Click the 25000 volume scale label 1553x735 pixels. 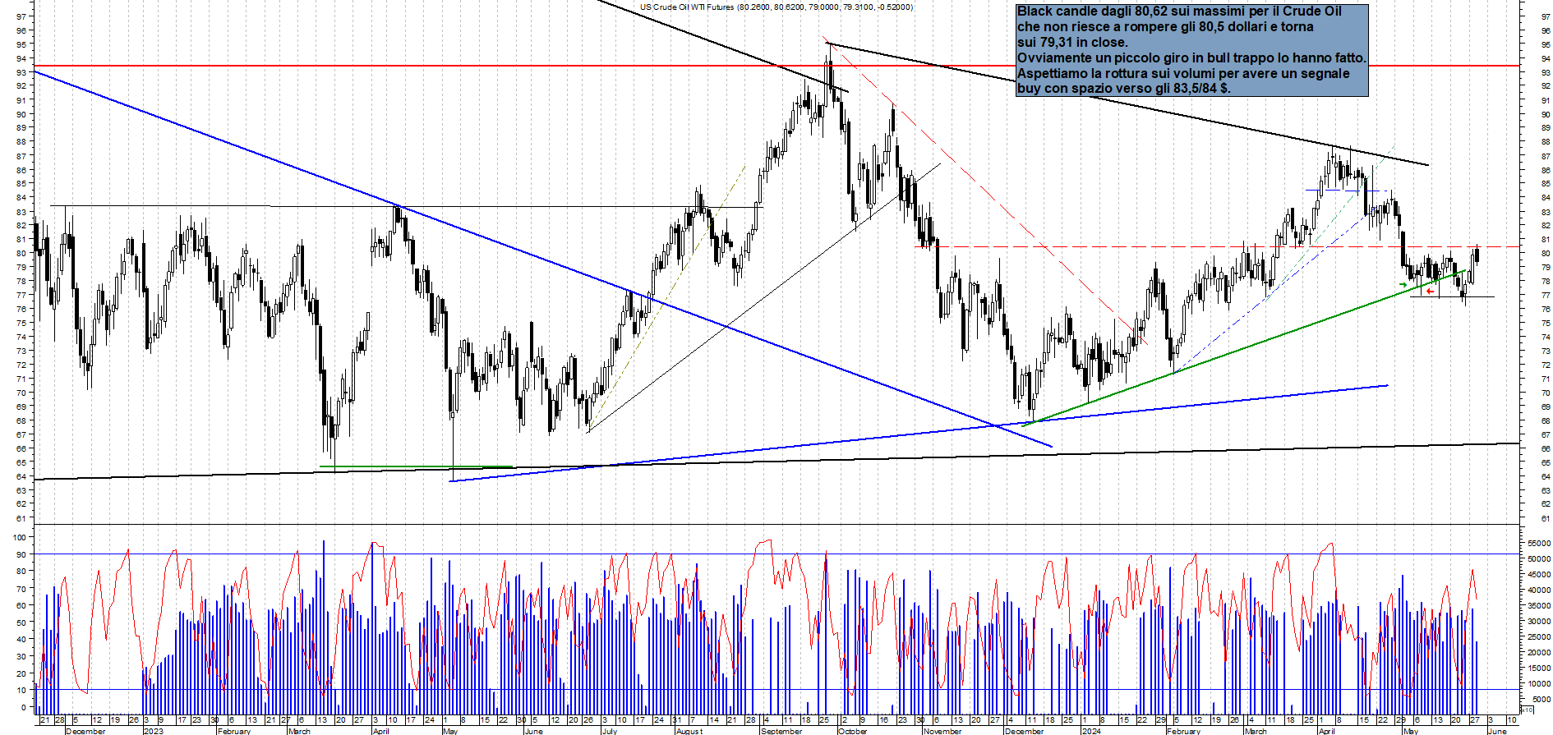pos(1539,637)
